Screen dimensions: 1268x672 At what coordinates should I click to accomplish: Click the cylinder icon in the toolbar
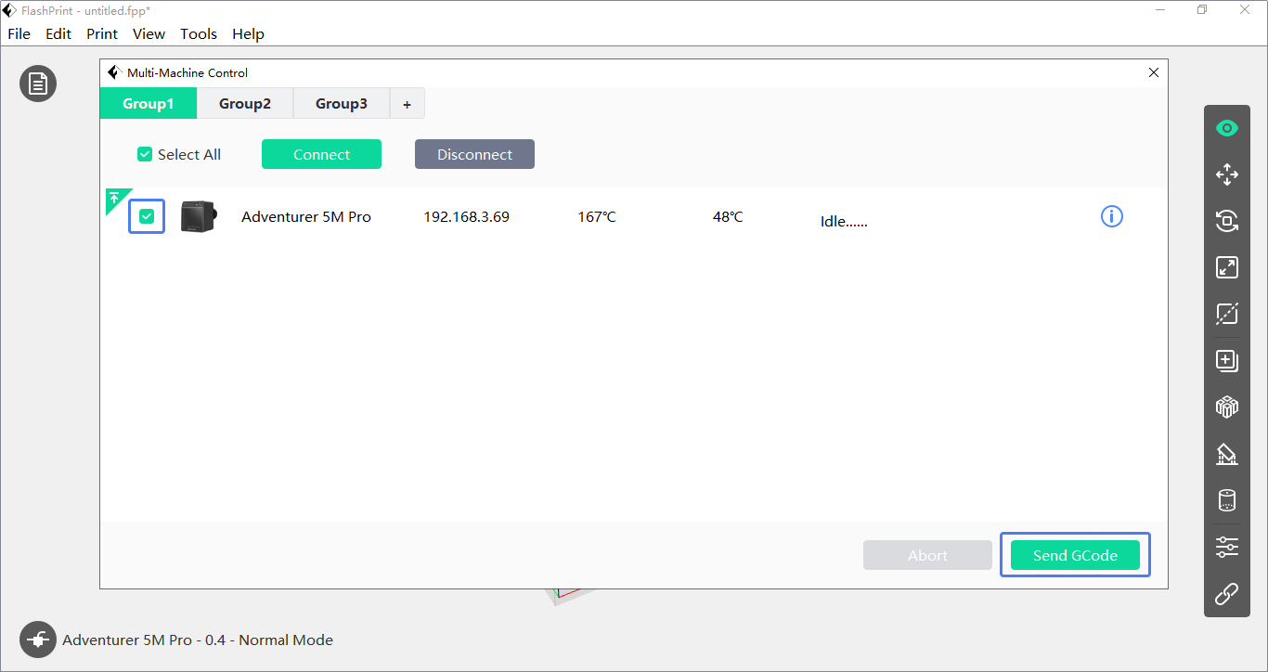1227,500
